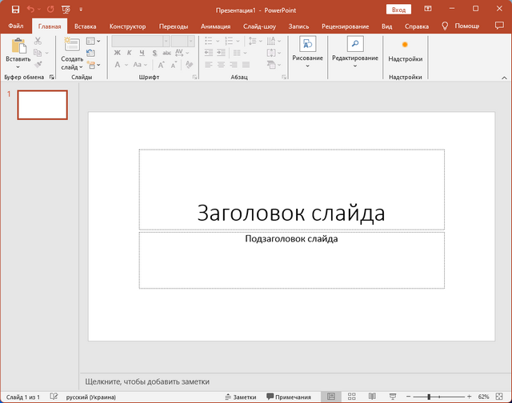The image size is (512, 403).
Task: Toggle Normal view button in status bar
Action: [x=331, y=397]
